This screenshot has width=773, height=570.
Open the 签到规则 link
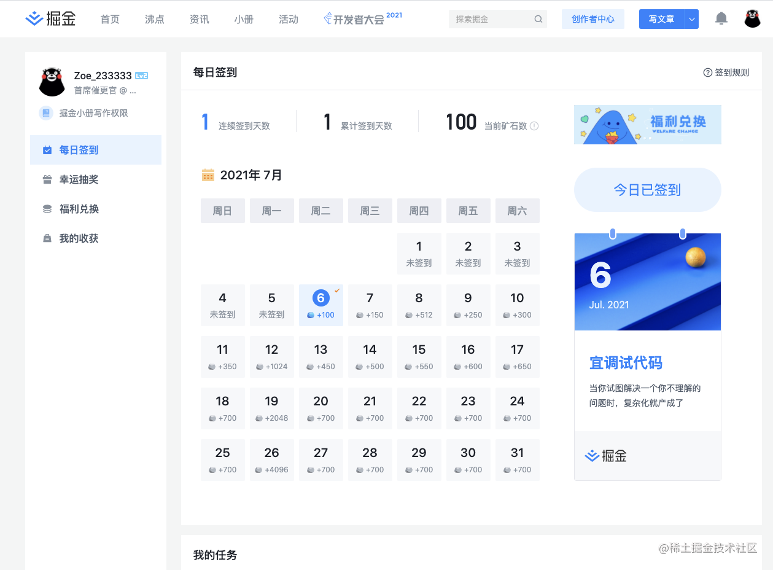tap(726, 72)
